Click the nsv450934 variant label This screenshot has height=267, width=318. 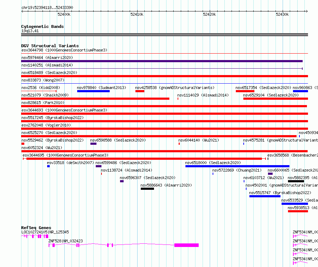[x=308, y=133]
